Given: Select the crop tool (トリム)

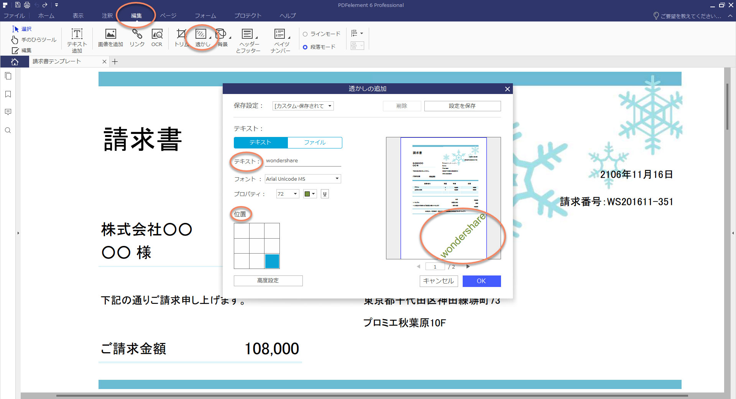Looking at the screenshot, I should [x=181, y=38].
